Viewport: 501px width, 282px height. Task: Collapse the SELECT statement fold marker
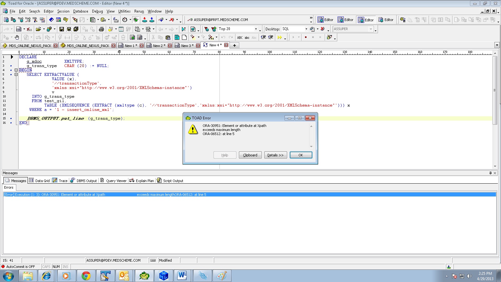pyautogui.click(x=16, y=75)
